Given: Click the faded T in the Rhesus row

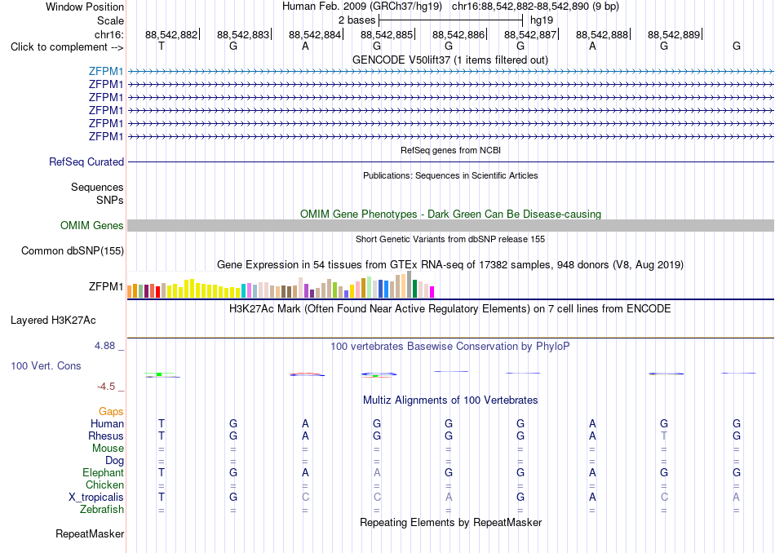Looking at the screenshot, I should tap(664, 436).
